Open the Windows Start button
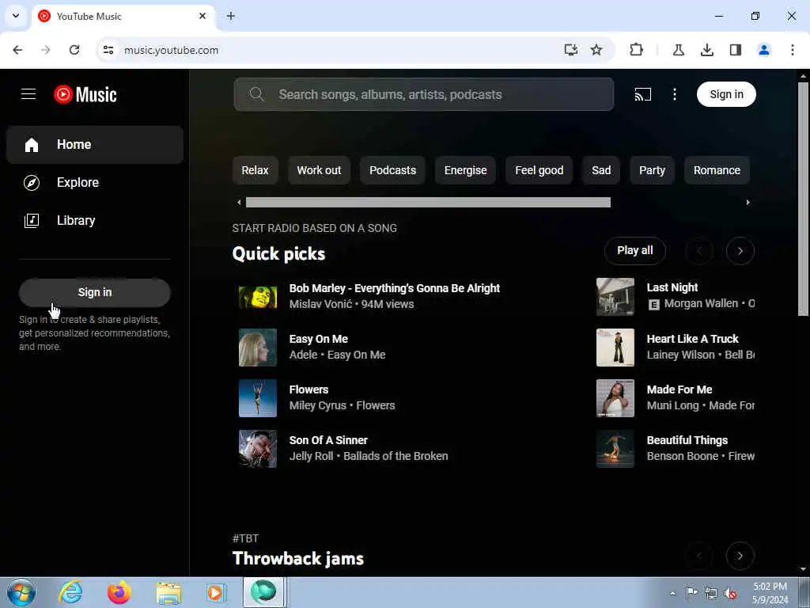The height and width of the screenshot is (608, 810). click(x=21, y=592)
